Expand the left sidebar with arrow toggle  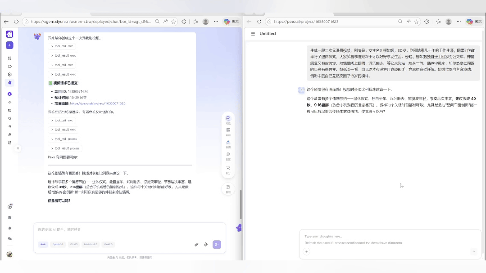point(18,148)
